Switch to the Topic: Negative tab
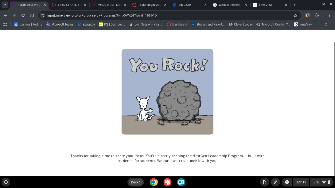The height and width of the screenshot is (188, 335). 149,5
